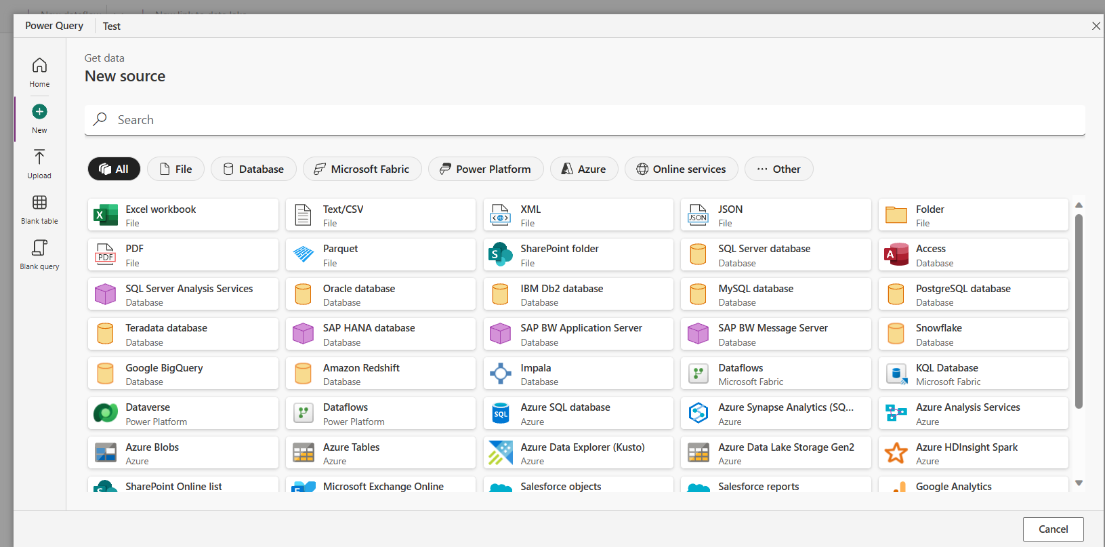Filter sources by Azure category

point(584,169)
